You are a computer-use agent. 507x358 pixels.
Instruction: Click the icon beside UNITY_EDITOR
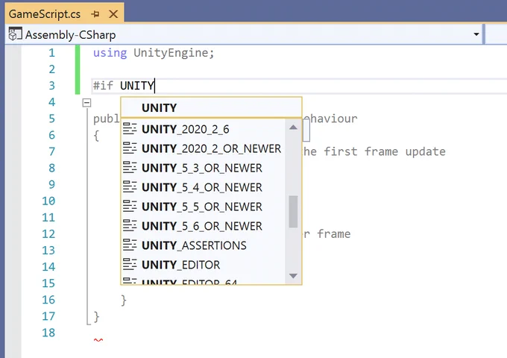(x=130, y=264)
